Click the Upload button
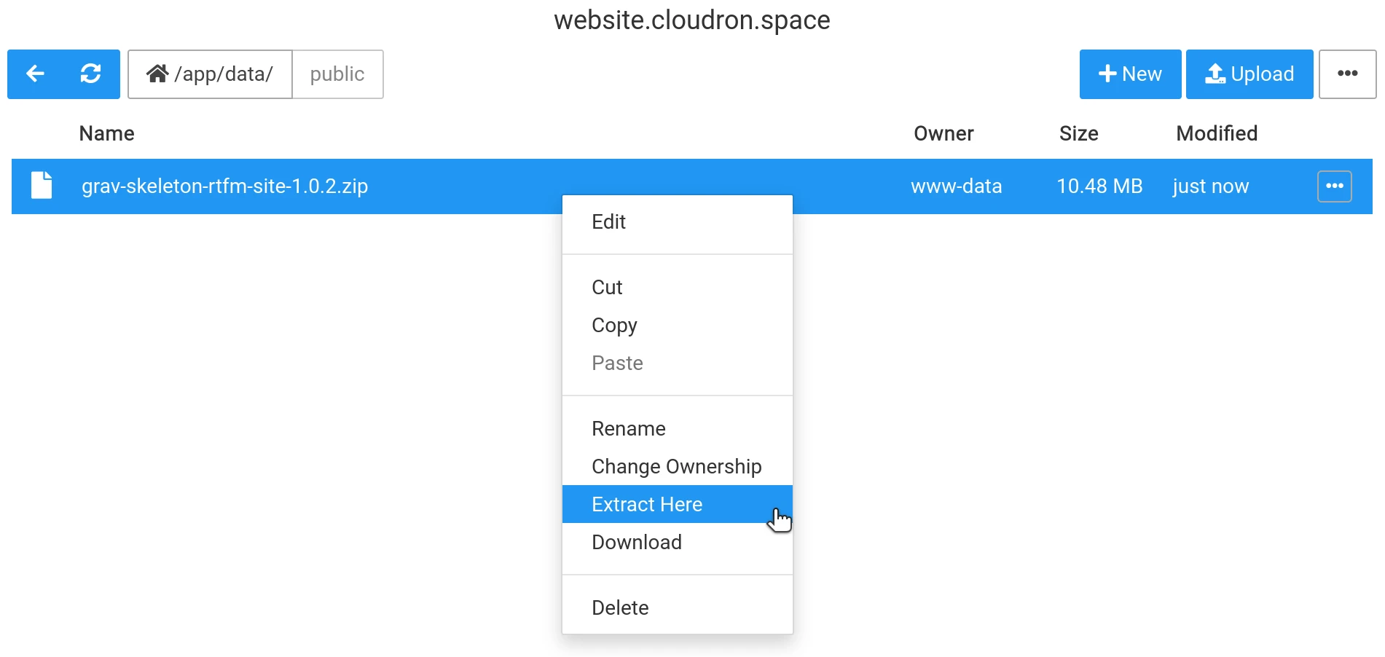Image resolution: width=1385 pixels, height=657 pixels. click(x=1249, y=74)
